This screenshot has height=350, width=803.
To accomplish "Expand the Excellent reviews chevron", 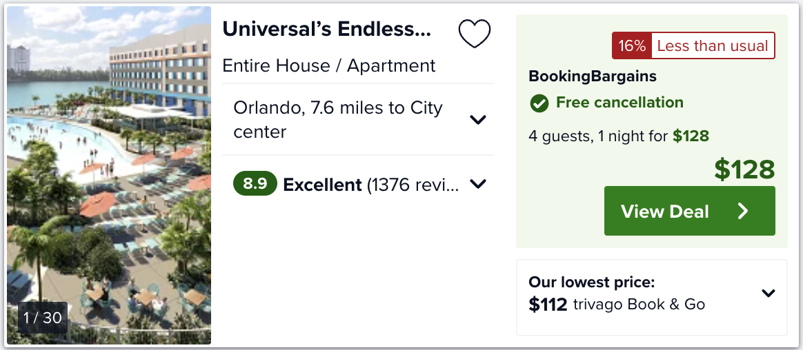I will coord(478,184).
